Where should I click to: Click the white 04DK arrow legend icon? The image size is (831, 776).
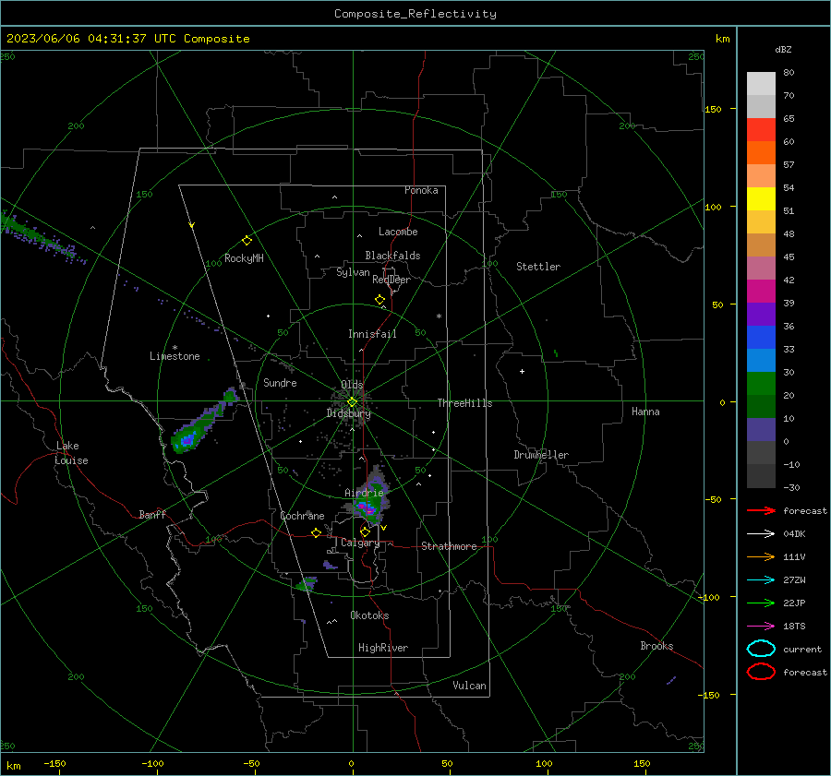[761, 533]
